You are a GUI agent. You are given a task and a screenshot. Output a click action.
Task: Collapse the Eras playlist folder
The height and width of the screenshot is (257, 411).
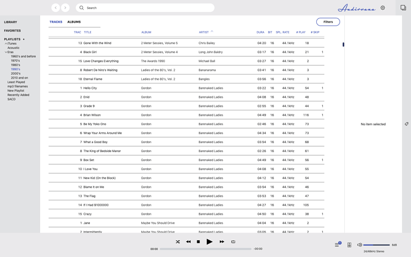pos(6,52)
